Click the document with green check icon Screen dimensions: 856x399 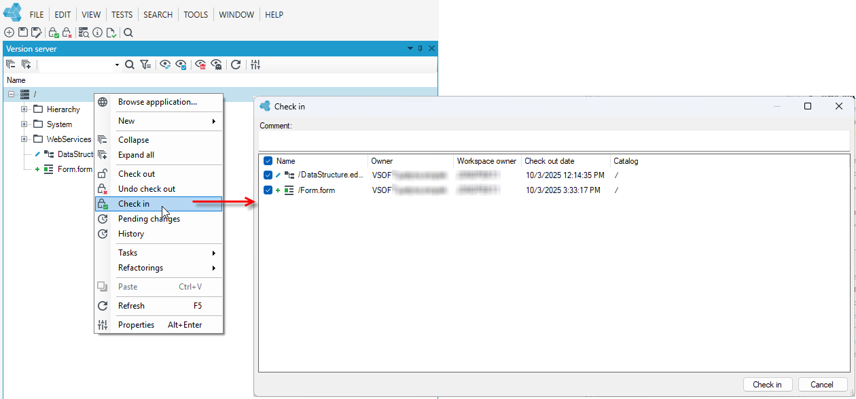point(111,32)
